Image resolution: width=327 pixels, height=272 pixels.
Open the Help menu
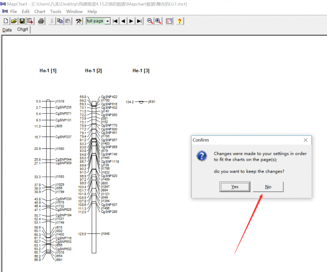[x=92, y=12]
